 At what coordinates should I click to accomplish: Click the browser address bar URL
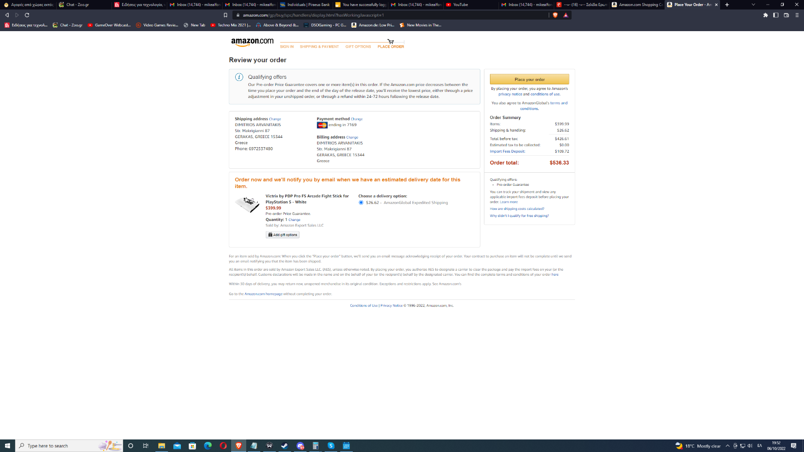[x=313, y=15]
